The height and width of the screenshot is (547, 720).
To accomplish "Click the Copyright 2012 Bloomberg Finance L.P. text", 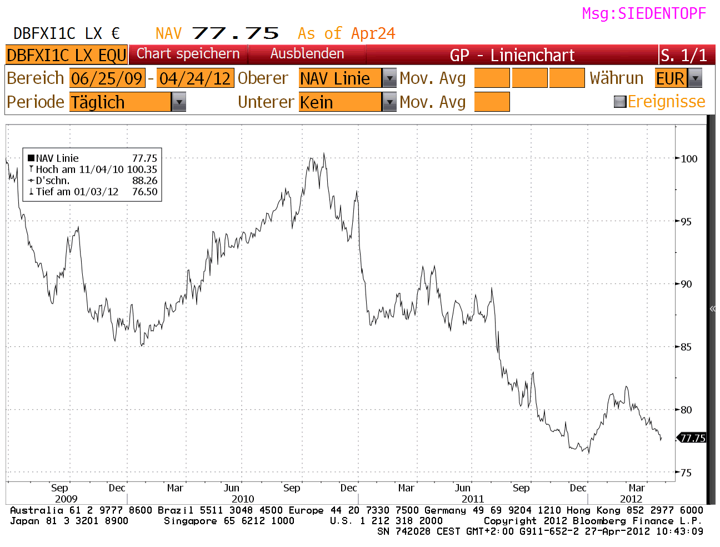I will (x=593, y=521).
